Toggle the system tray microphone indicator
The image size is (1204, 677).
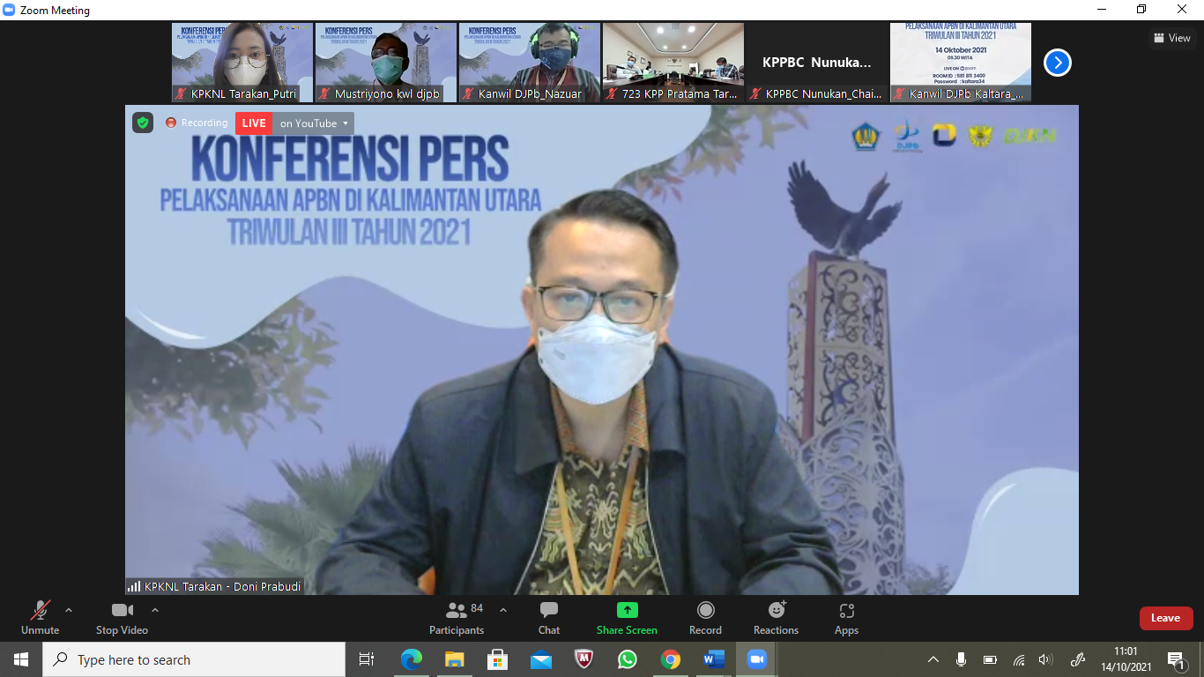(x=962, y=658)
